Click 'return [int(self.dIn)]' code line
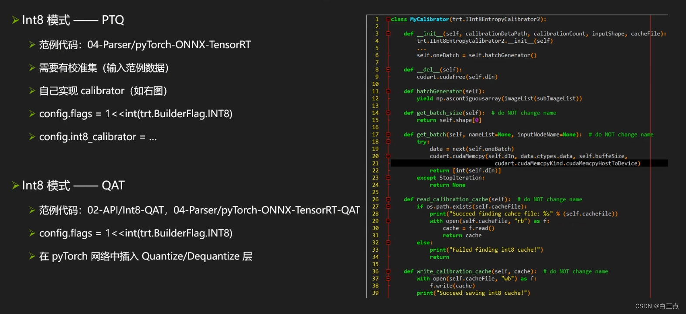This screenshot has height=314, width=686. (465, 171)
